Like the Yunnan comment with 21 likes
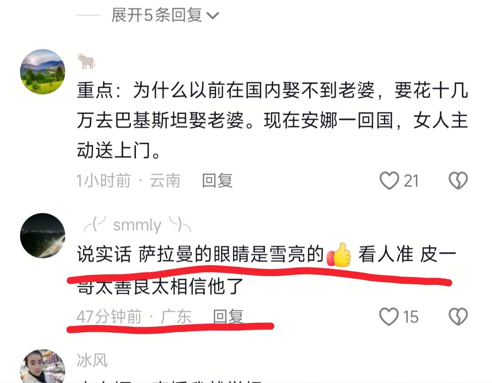The height and width of the screenshot is (383, 492). click(389, 180)
